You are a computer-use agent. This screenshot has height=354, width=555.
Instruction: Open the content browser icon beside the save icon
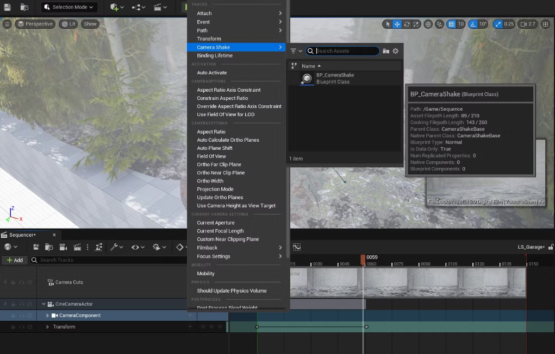24,7
